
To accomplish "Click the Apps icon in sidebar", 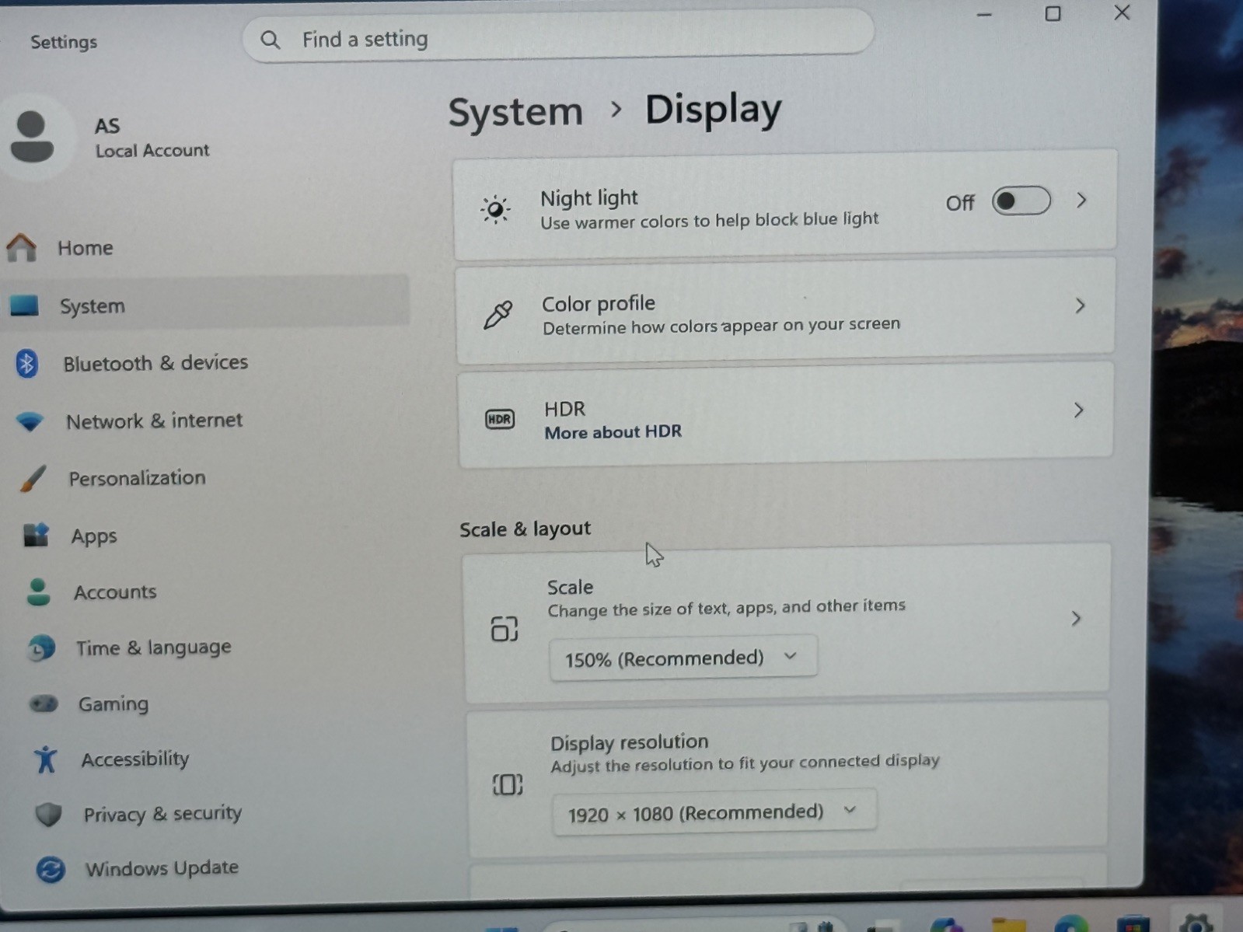I will [x=36, y=535].
